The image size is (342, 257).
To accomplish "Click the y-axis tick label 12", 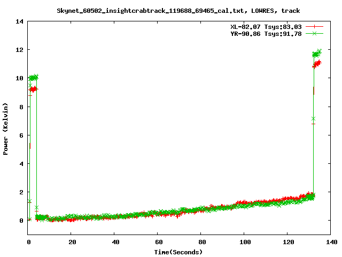I will (19, 50).
